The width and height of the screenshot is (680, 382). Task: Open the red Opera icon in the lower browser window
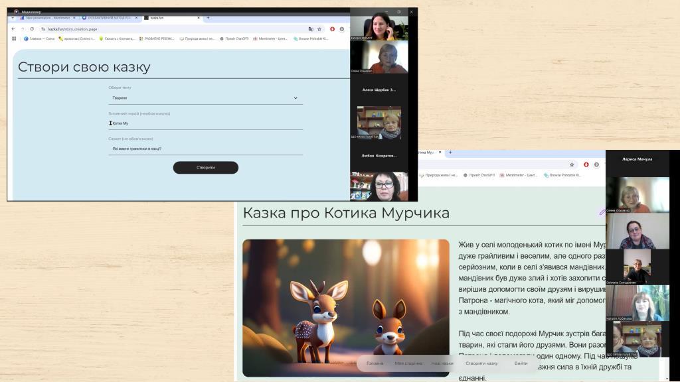[x=586, y=164]
